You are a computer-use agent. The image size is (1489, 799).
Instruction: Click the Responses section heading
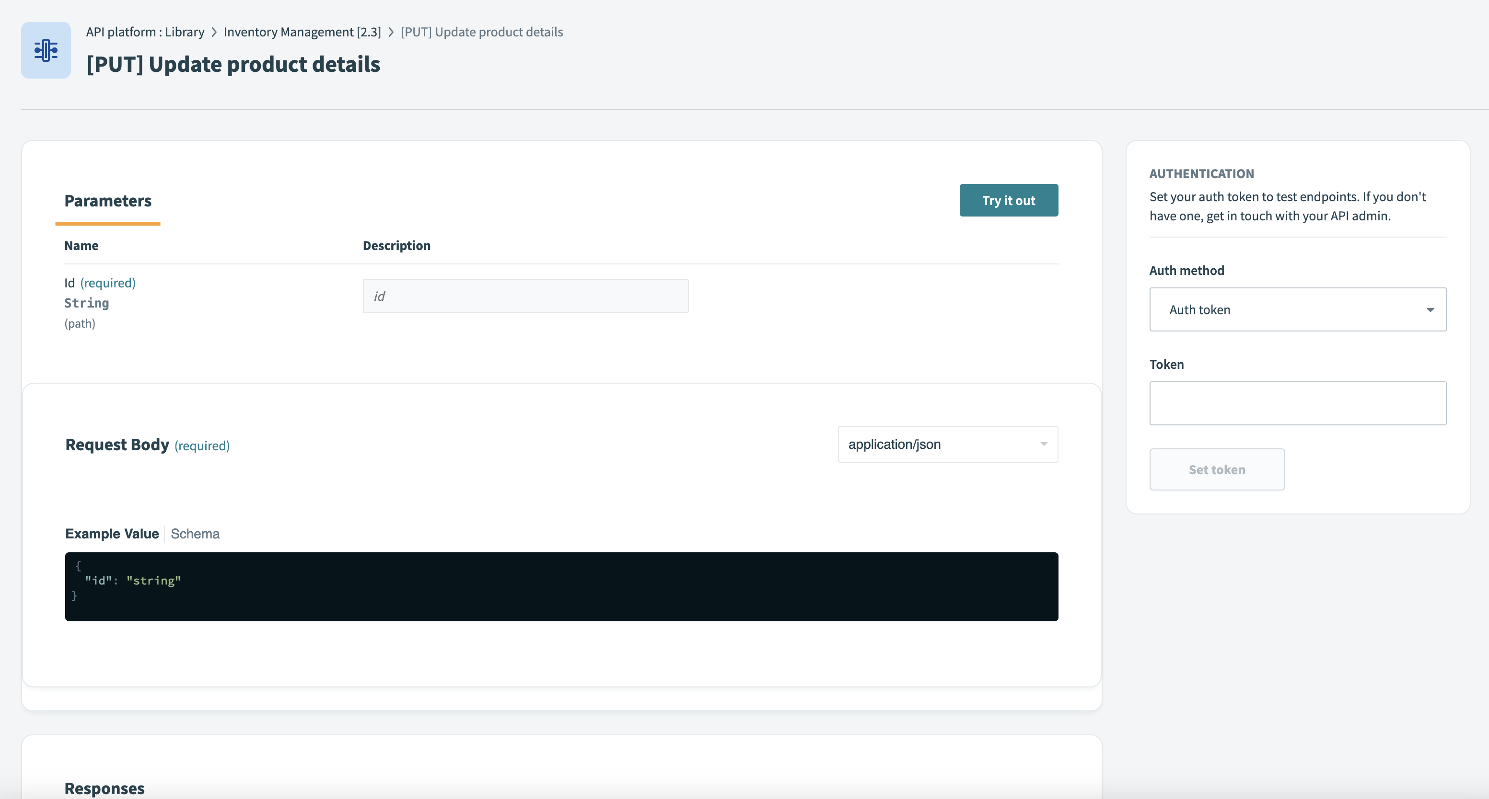click(x=105, y=788)
